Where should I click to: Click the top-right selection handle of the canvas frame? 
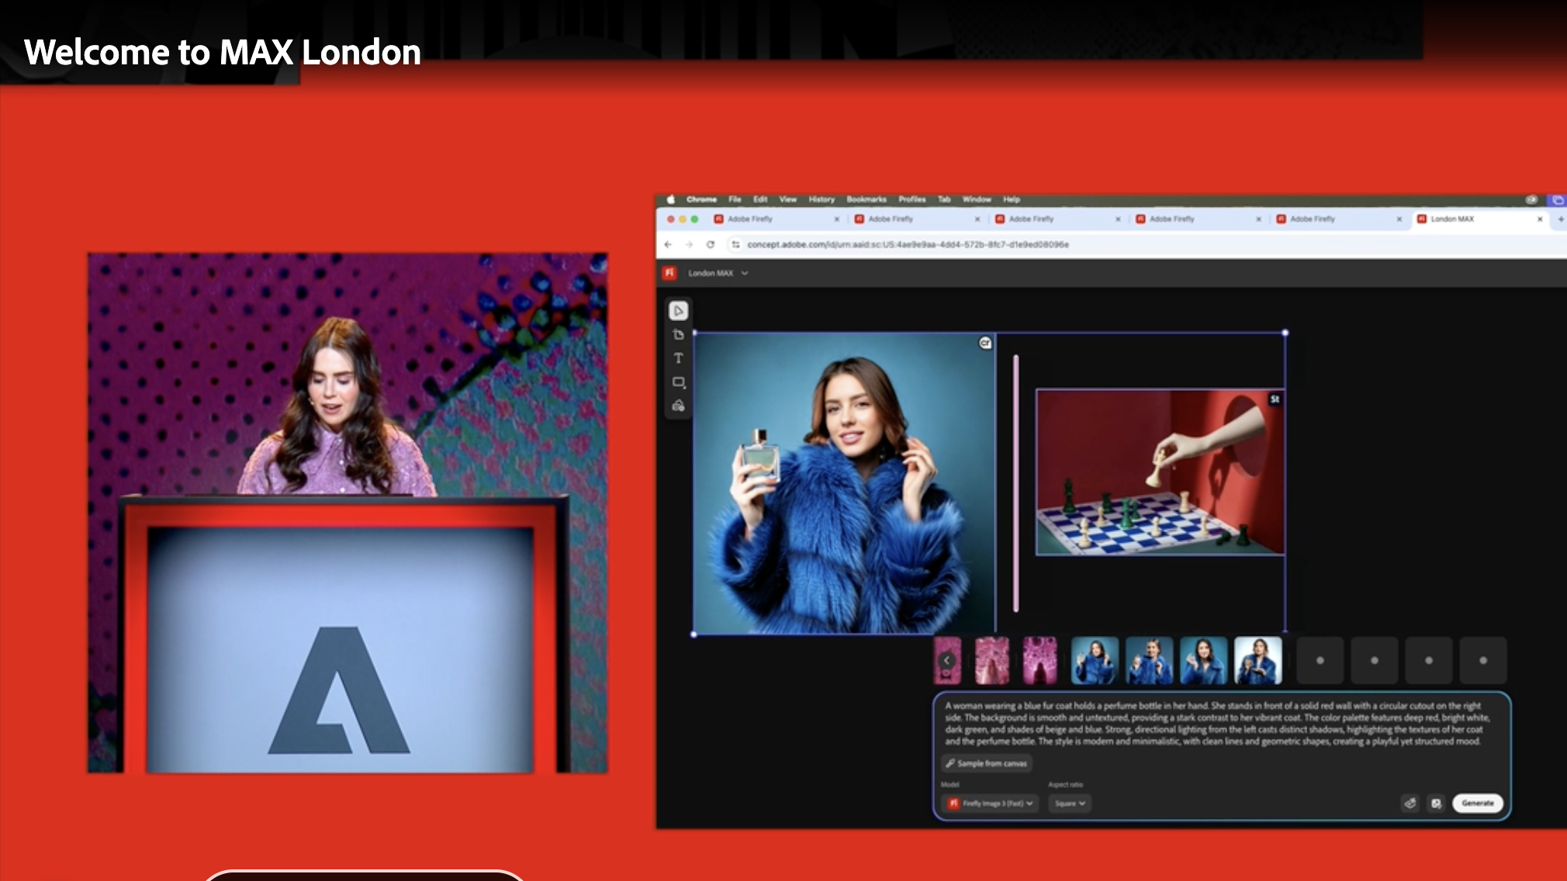1285,333
